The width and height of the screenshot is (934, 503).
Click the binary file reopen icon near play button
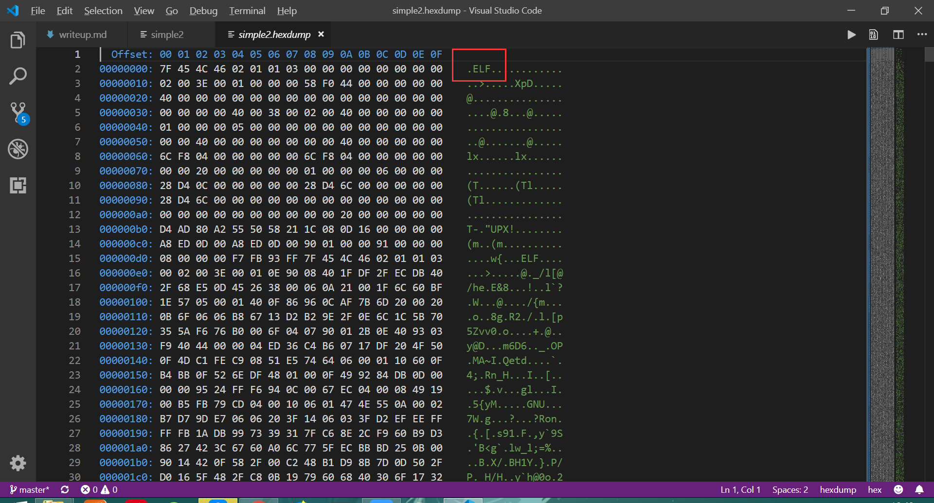click(874, 35)
